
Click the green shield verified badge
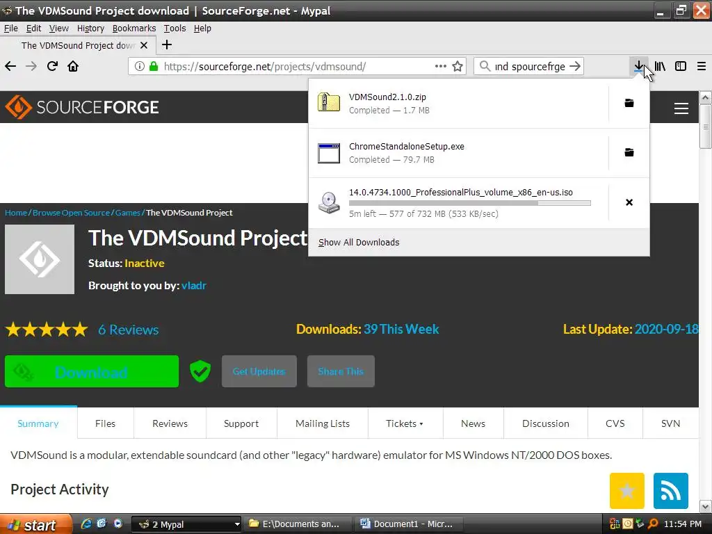point(200,371)
